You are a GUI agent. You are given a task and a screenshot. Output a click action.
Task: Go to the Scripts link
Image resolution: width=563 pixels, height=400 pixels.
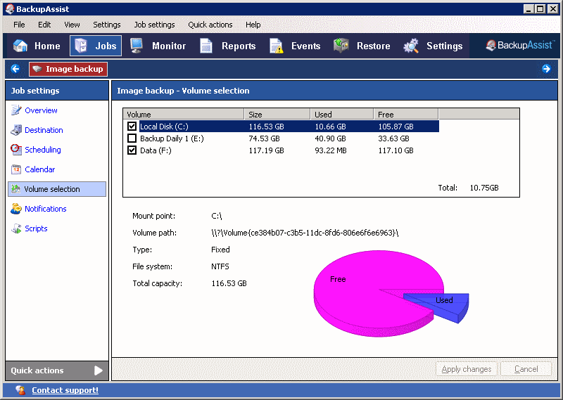36,228
